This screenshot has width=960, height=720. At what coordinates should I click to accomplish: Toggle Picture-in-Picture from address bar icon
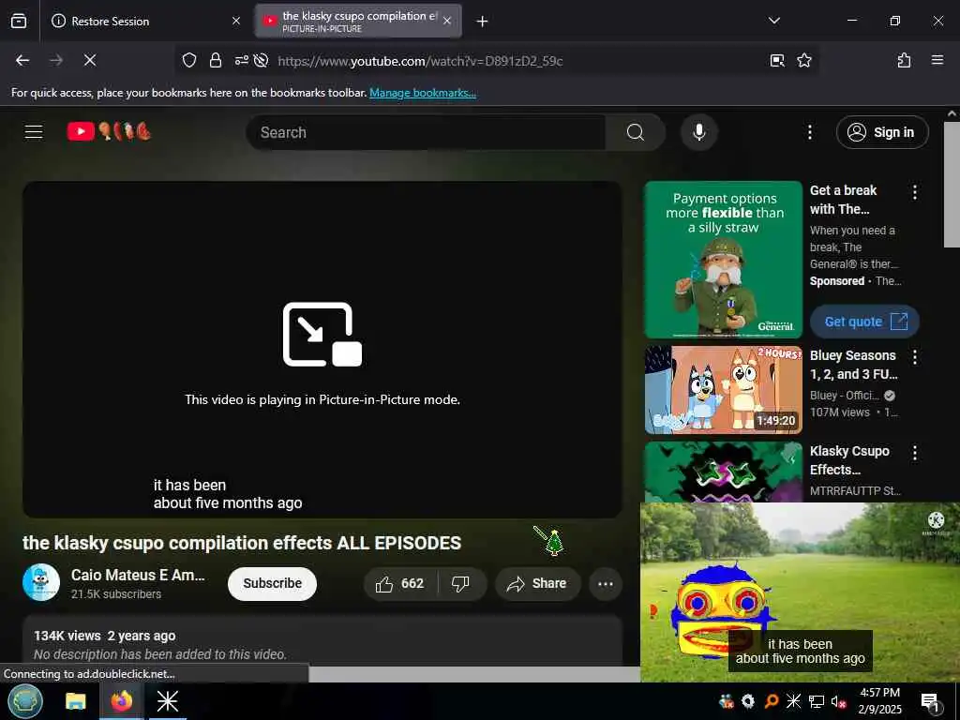[777, 60]
